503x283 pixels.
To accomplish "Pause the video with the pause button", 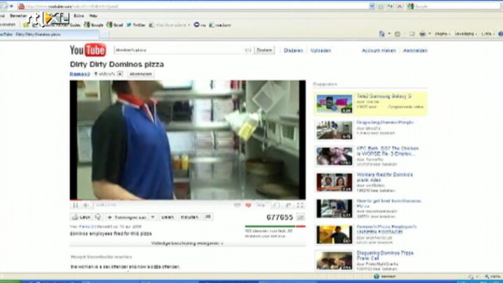I will pos(75,205).
